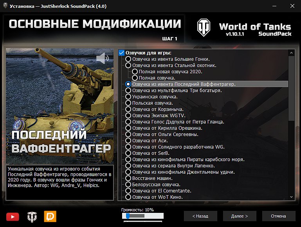301x227 pixels.
Task: Click the "ШАГ 1" step label
Action: click(x=170, y=39)
